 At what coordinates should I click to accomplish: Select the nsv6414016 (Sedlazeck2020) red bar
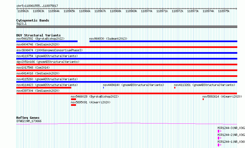(x=127, y=76)
